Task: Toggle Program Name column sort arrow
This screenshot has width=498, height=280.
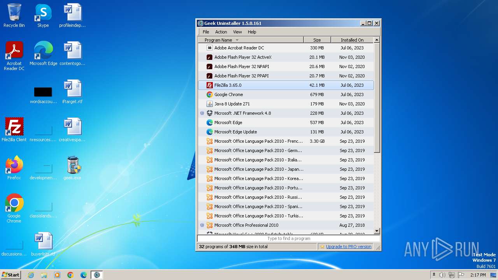Action: [x=237, y=40]
